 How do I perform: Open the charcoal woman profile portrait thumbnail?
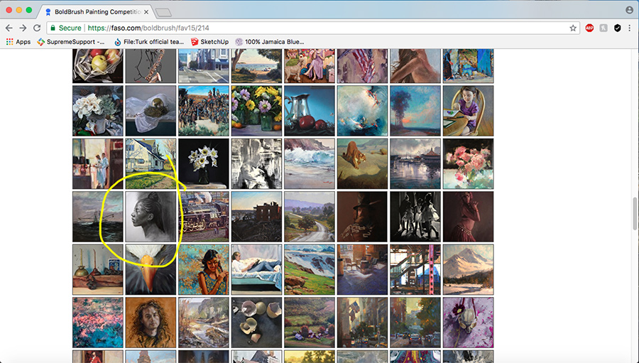pyautogui.click(x=151, y=217)
